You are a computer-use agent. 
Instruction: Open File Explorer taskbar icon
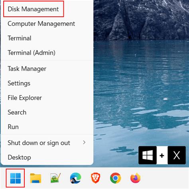tap(35, 178)
